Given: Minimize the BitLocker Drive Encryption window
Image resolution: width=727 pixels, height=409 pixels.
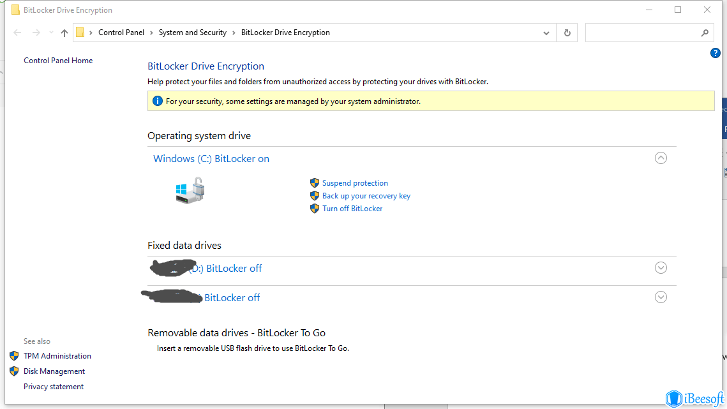Looking at the screenshot, I should pyautogui.click(x=649, y=10).
